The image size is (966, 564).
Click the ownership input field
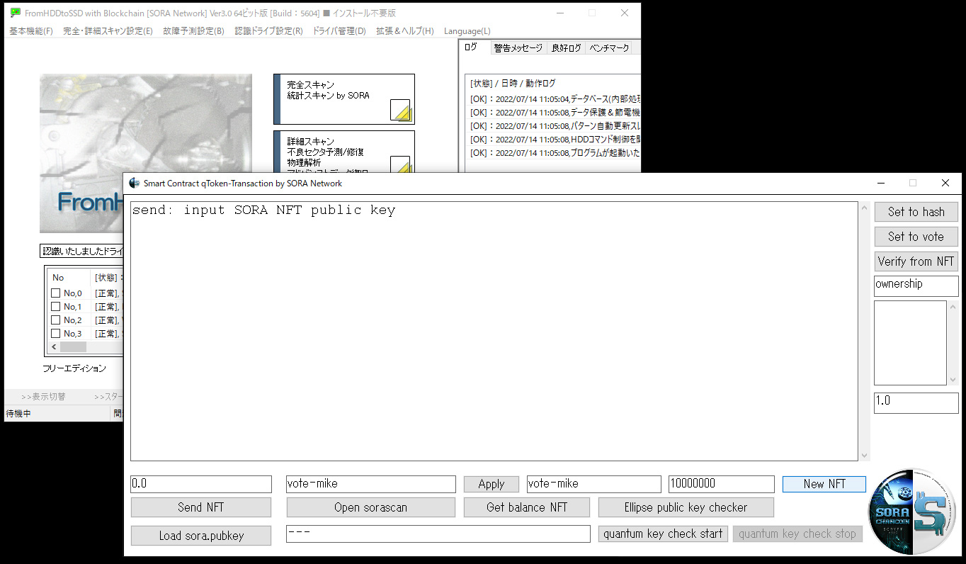916,286
